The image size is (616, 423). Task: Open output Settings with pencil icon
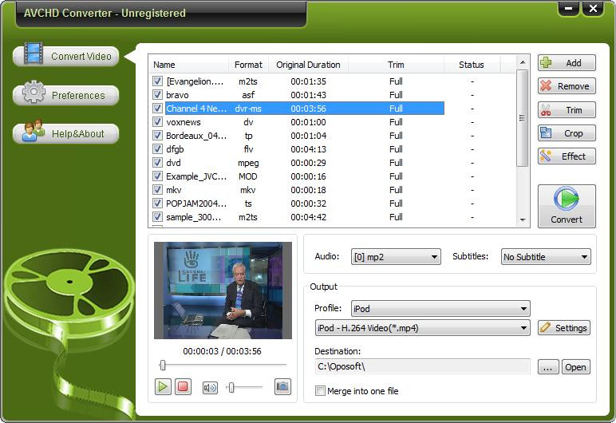[x=564, y=328]
